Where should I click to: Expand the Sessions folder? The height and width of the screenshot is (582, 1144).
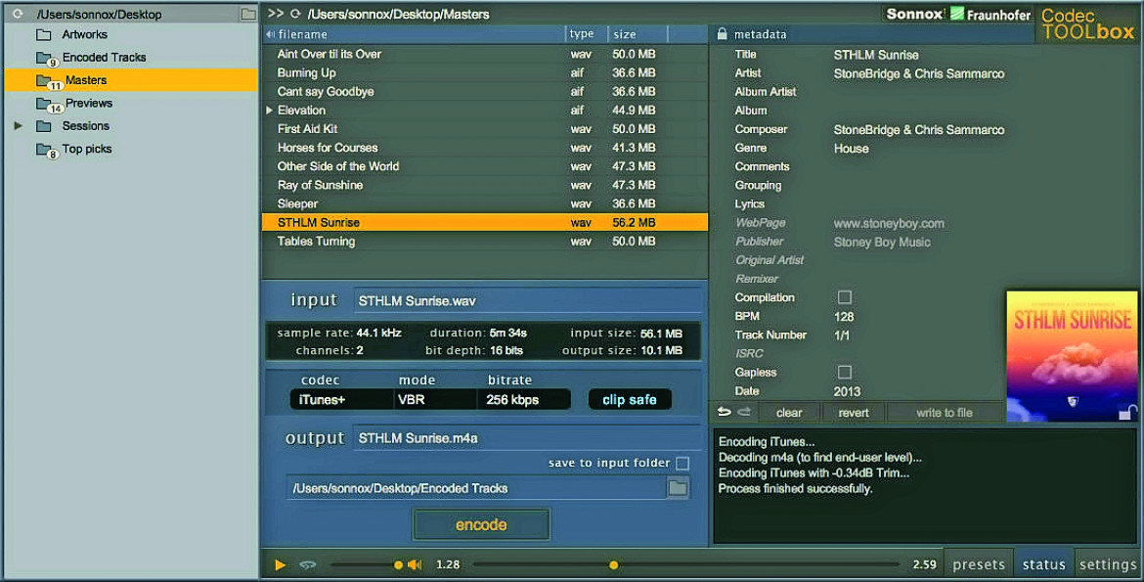point(19,125)
